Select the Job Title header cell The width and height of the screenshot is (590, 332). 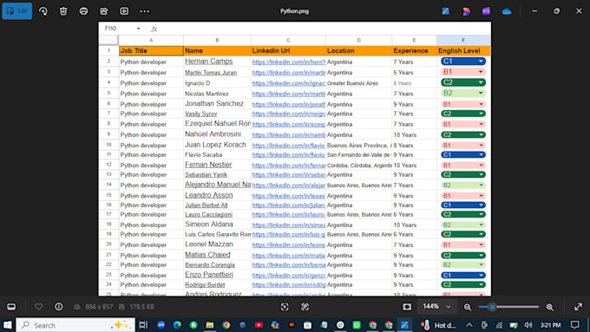coord(151,51)
